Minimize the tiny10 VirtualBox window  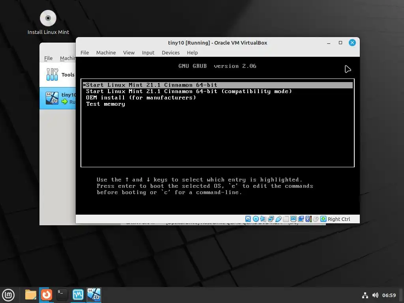pyautogui.click(x=329, y=43)
